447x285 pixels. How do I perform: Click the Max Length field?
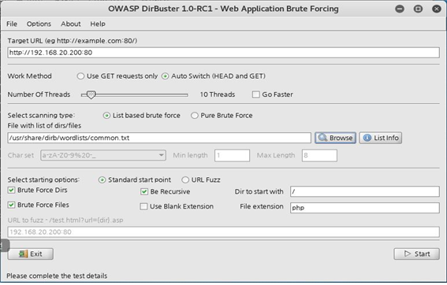point(319,155)
